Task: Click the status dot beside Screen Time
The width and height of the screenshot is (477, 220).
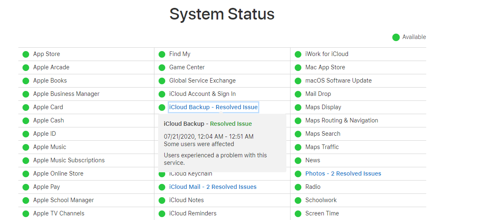Action: (x=298, y=214)
